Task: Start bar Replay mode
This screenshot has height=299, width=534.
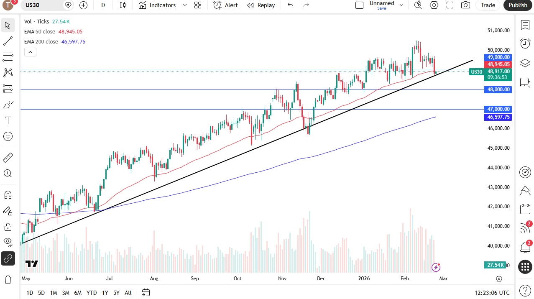Action: click(x=261, y=5)
